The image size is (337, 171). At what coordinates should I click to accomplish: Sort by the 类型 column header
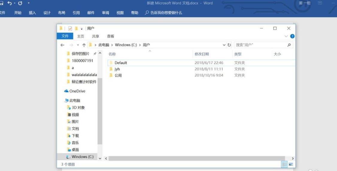point(238,54)
